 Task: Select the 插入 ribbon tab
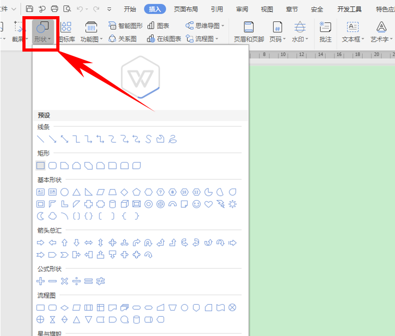[x=155, y=9]
